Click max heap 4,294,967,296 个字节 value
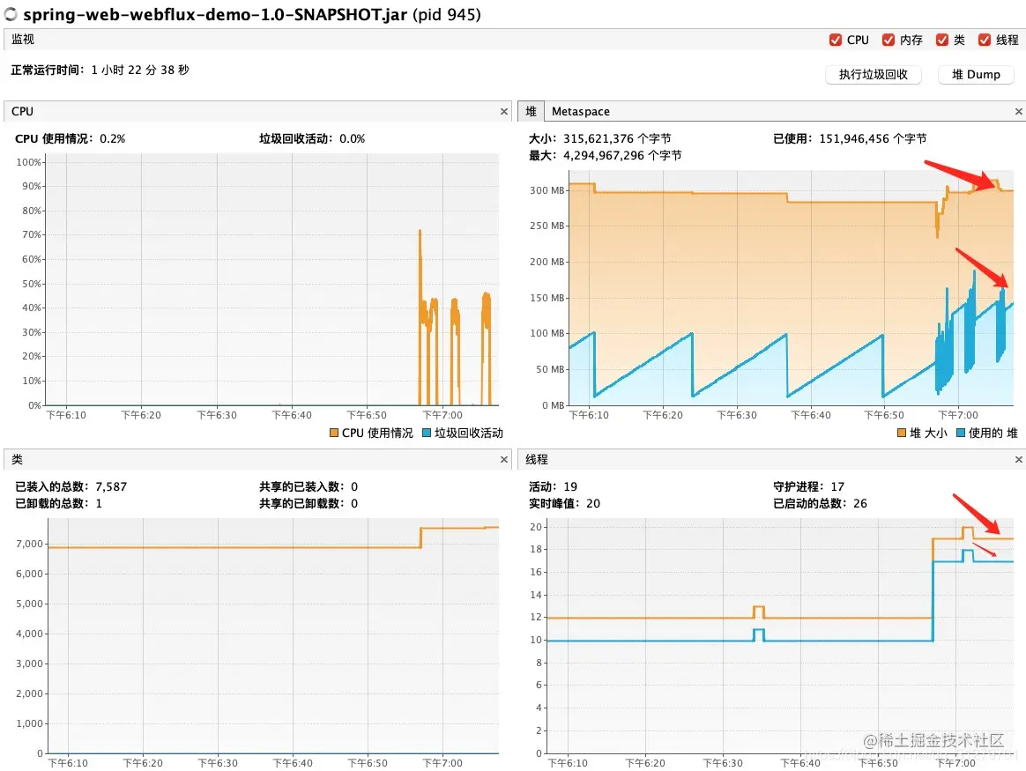Viewport: 1026px width, 771px height. click(622, 156)
